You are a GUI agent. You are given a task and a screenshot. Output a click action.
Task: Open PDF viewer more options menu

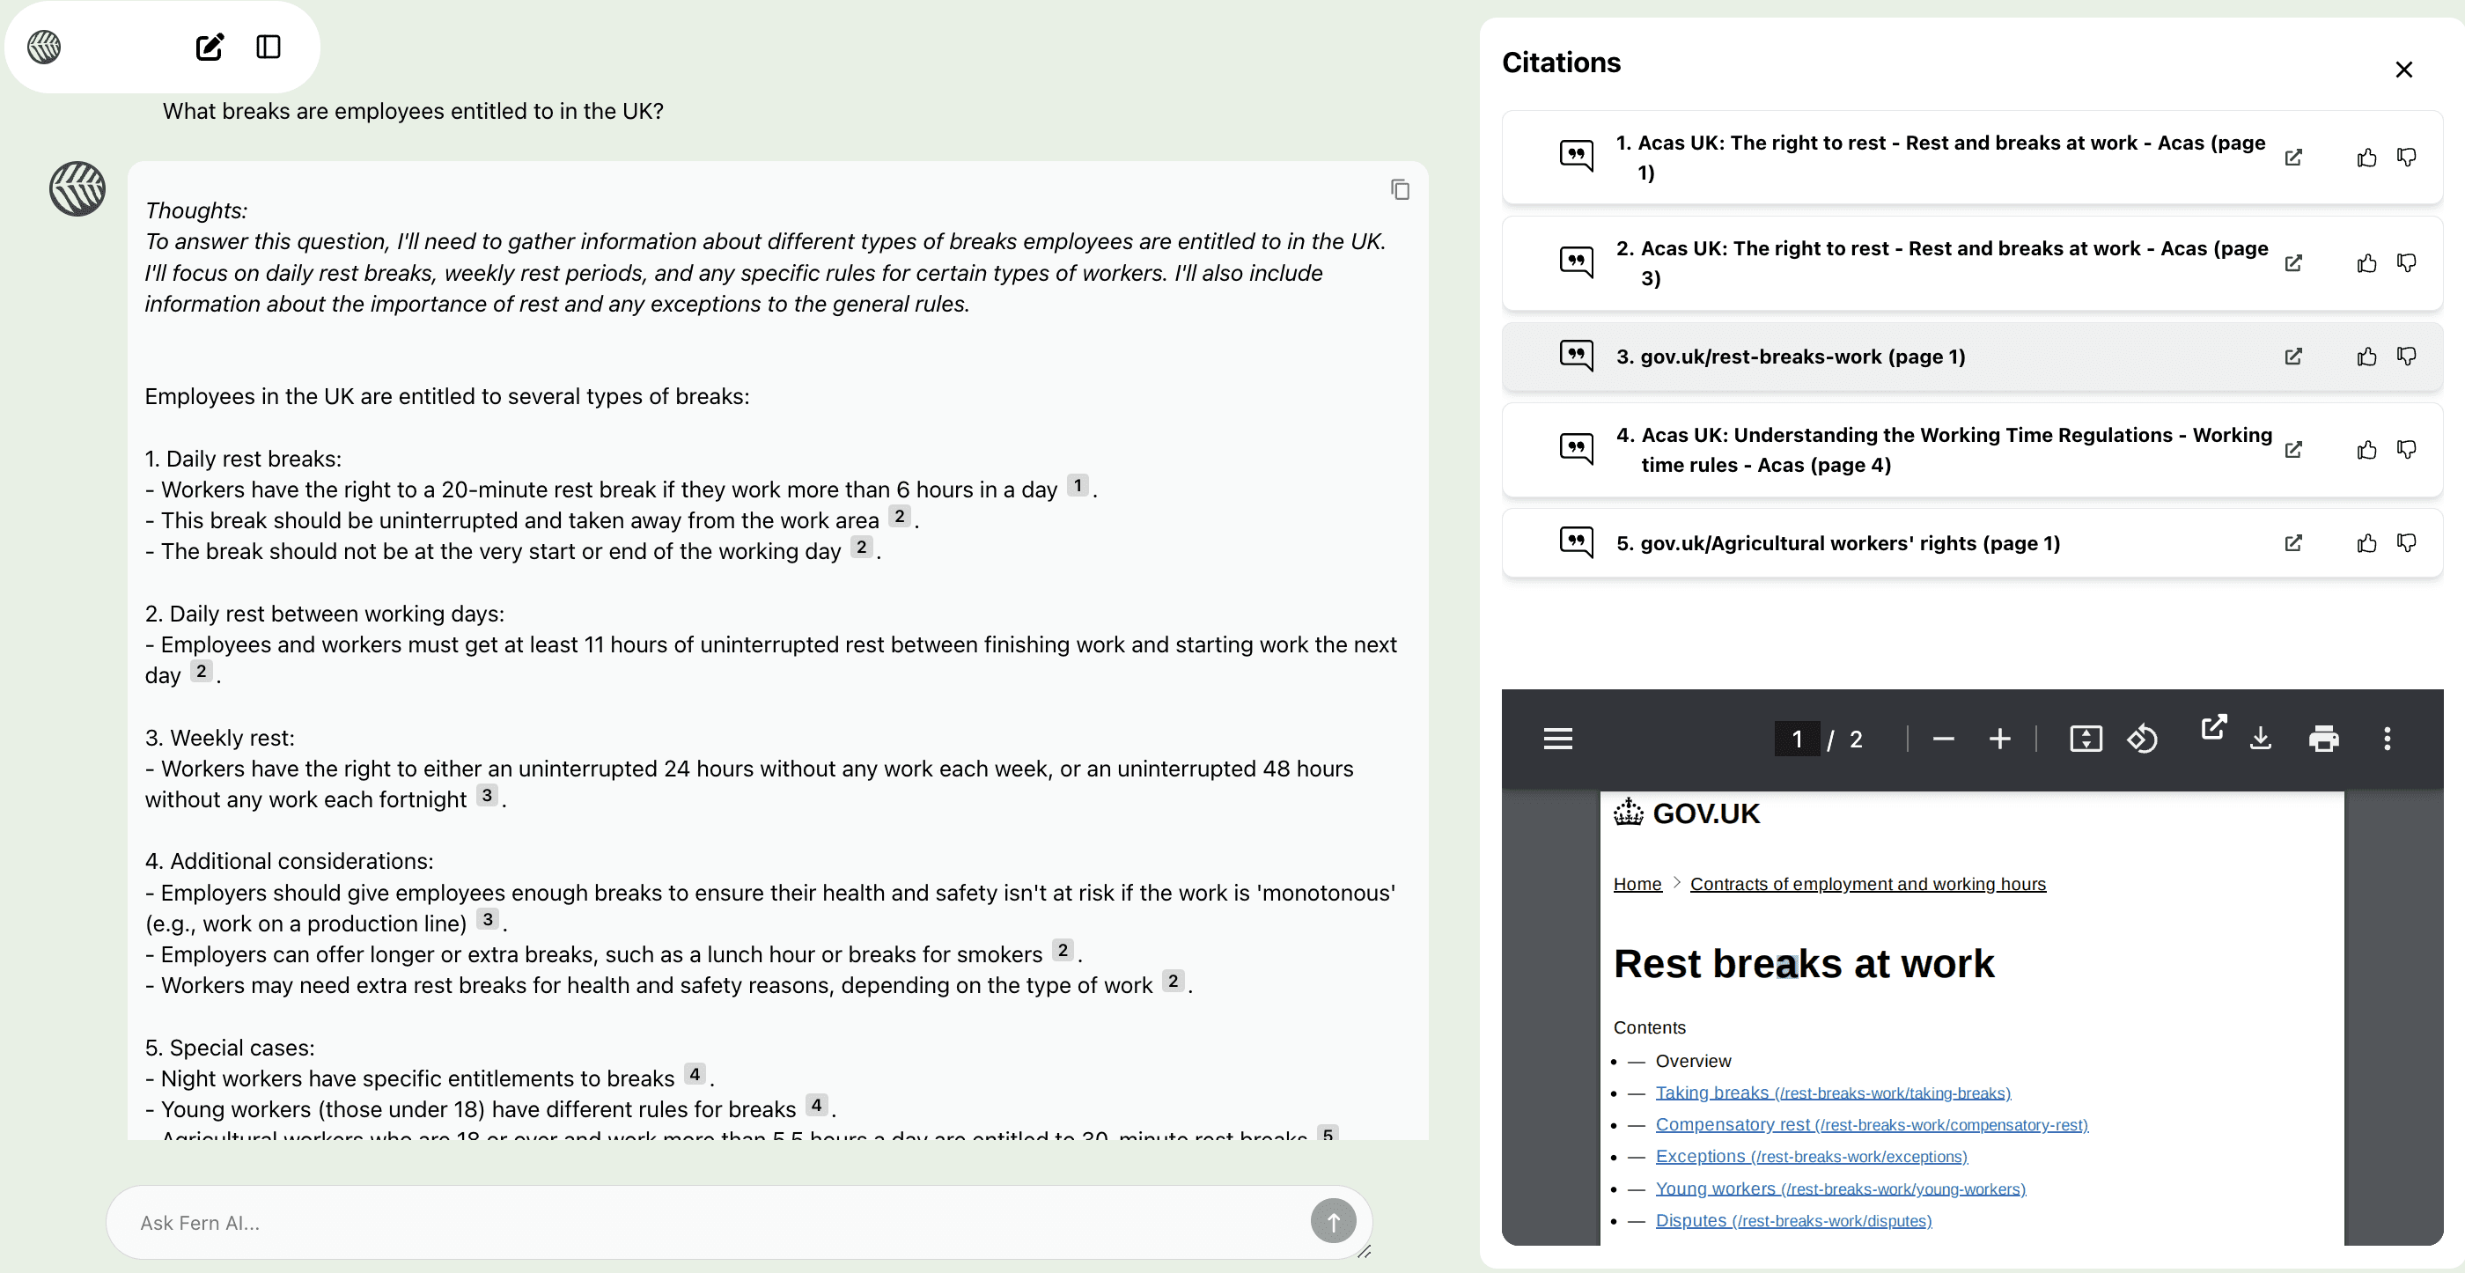(2387, 739)
